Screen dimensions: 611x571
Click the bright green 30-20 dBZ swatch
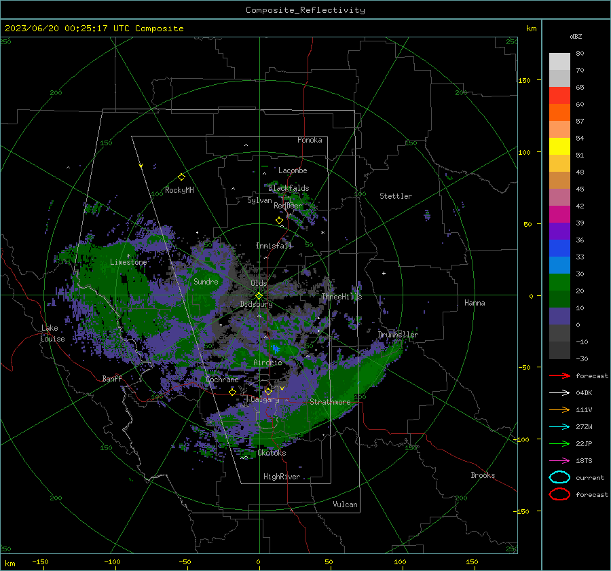coord(559,282)
